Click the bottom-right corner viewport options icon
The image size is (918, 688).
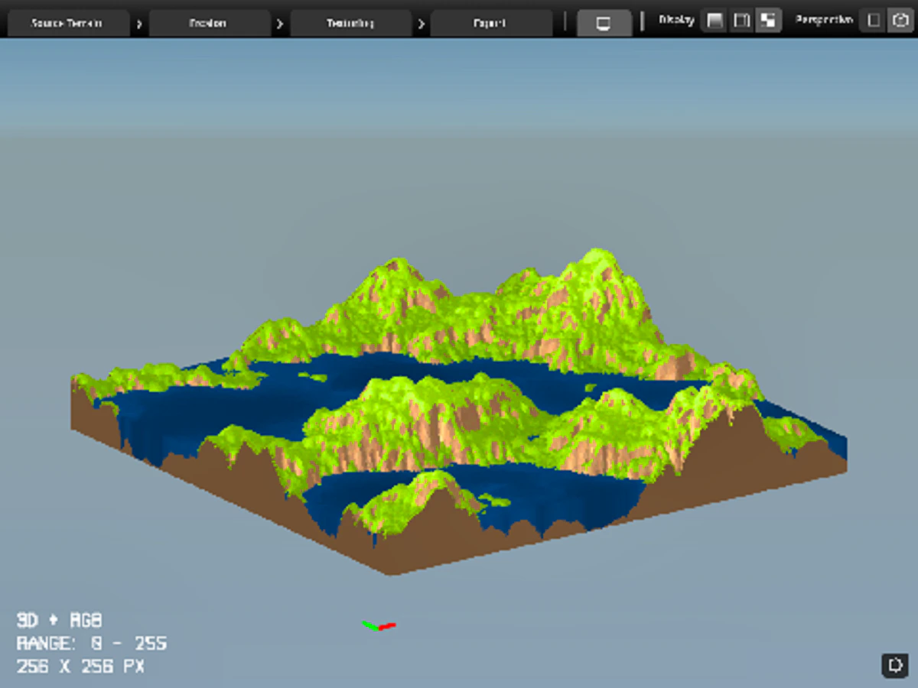point(894,665)
